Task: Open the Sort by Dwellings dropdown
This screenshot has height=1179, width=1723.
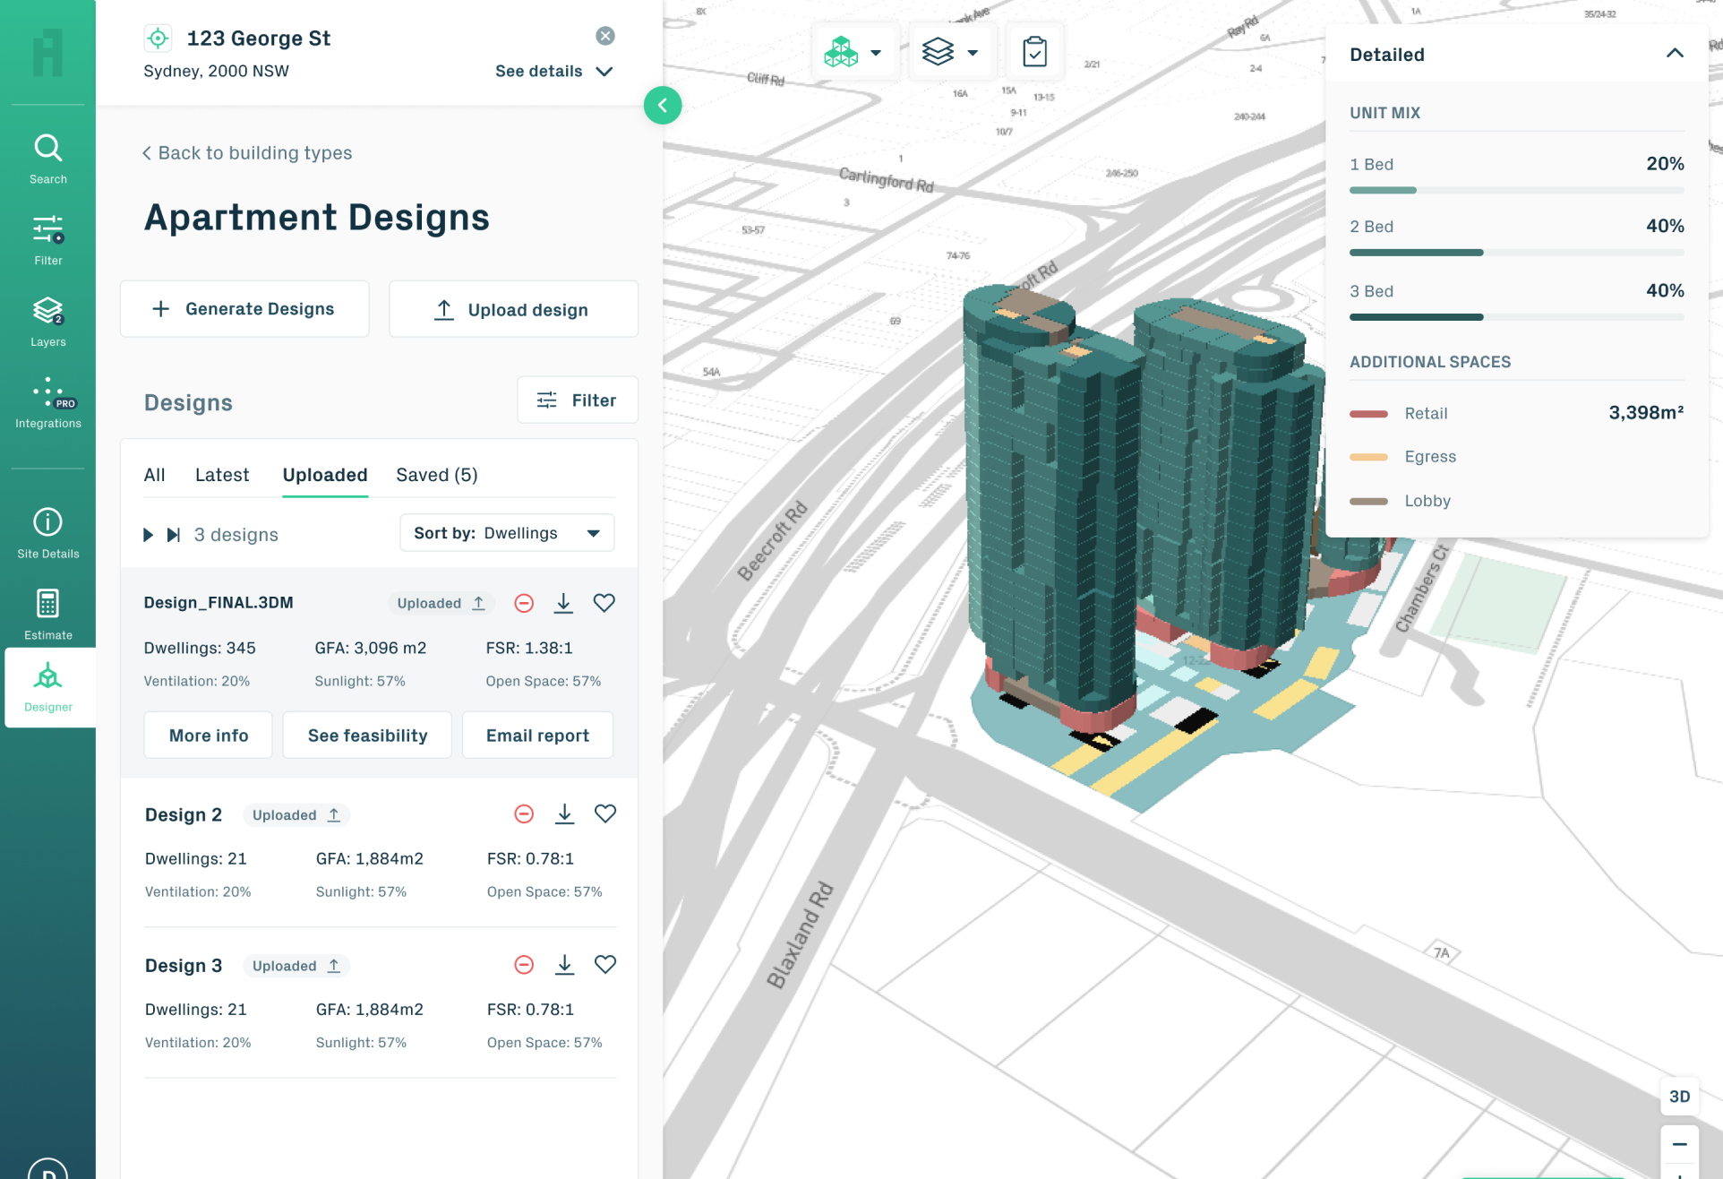Action: [507, 532]
